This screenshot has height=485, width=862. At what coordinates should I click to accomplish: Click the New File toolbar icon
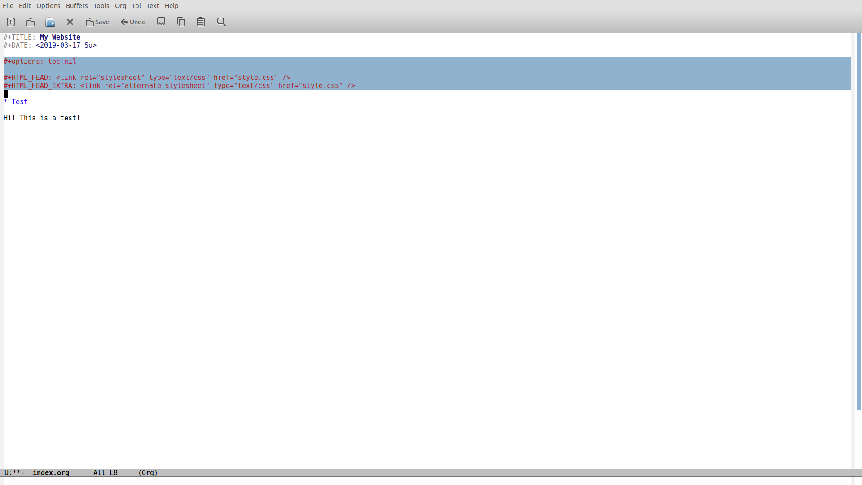[11, 22]
